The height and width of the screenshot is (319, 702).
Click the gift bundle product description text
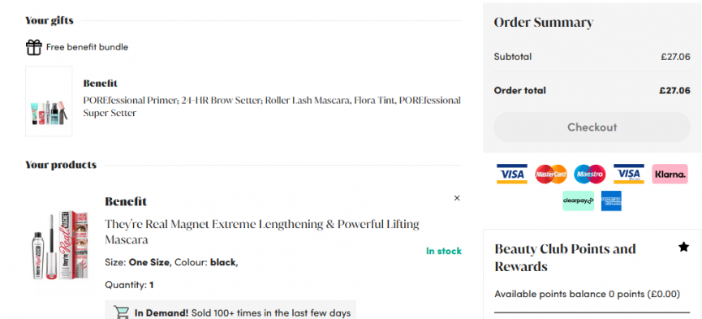272,106
